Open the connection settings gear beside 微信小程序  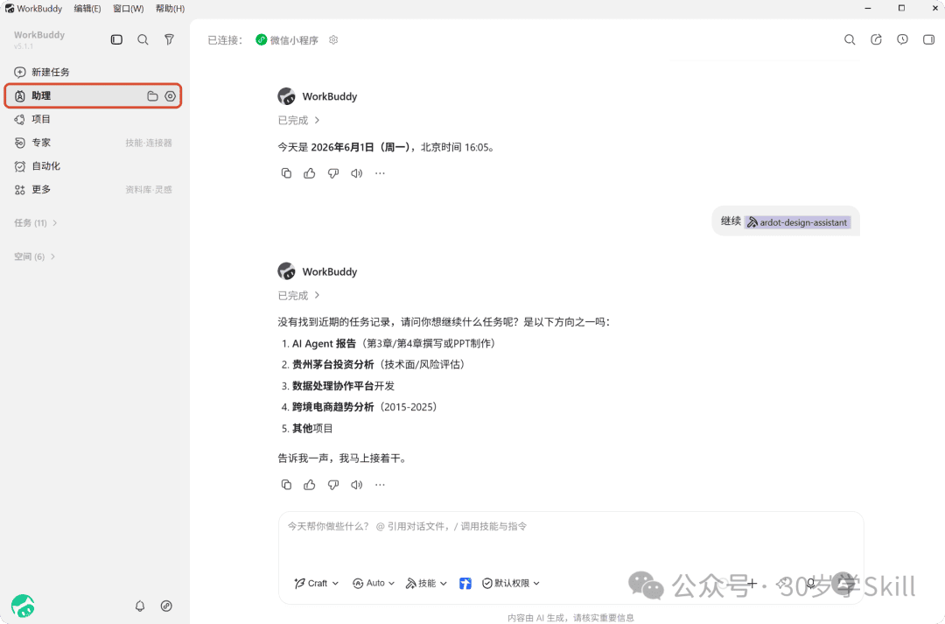pyautogui.click(x=333, y=39)
